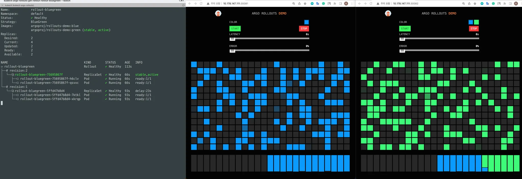Open zoom magnifier in 30082 browser toolbar
Viewport: 522px width, 179px height.
pos(463,4)
